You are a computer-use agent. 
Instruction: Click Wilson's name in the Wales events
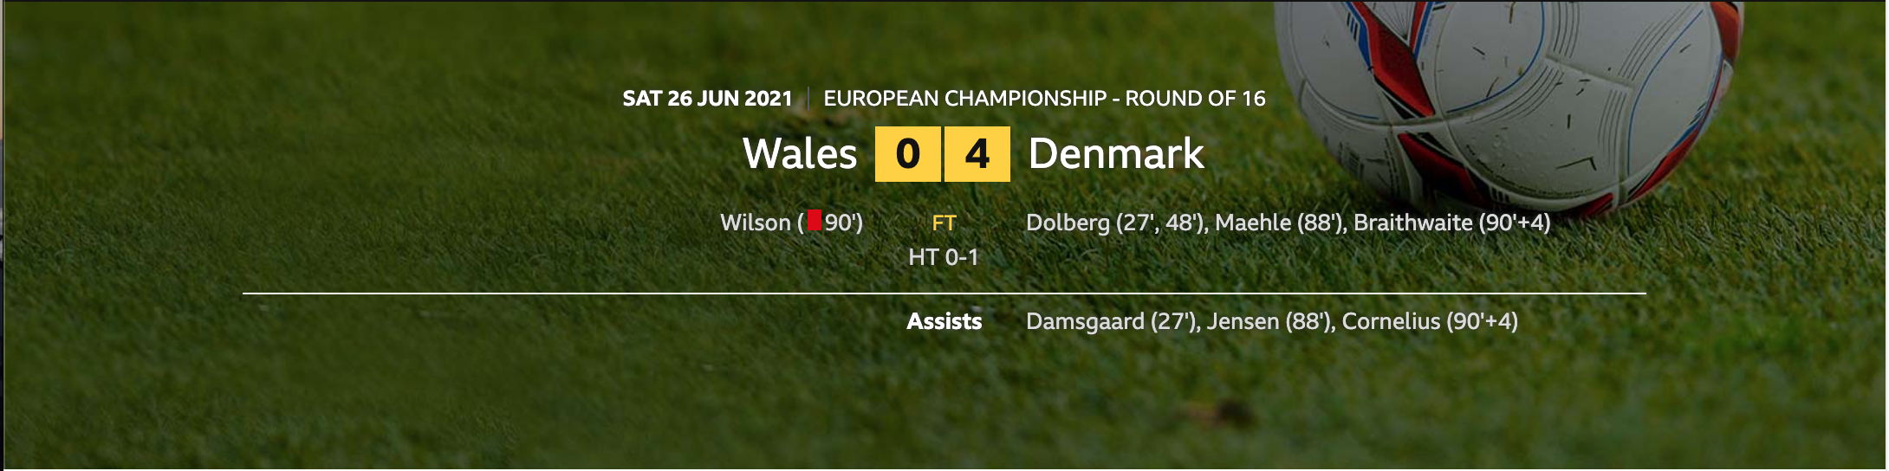pos(756,223)
